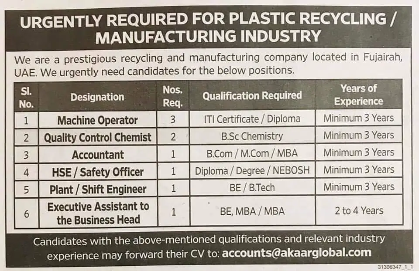Select the 'Quality Control Chemist' designation cell
Viewport: 419px width, 271px height.
[97, 138]
